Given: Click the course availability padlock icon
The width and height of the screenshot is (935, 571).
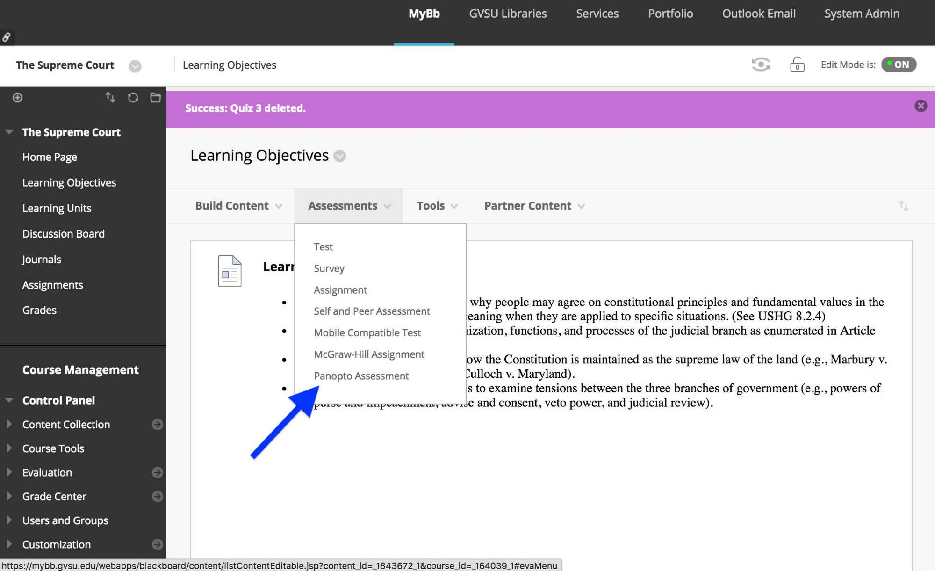Looking at the screenshot, I should tap(797, 65).
